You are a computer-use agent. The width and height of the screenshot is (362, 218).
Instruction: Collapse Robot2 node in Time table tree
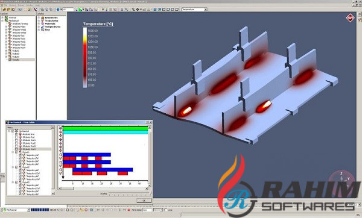click(x=13, y=167)
